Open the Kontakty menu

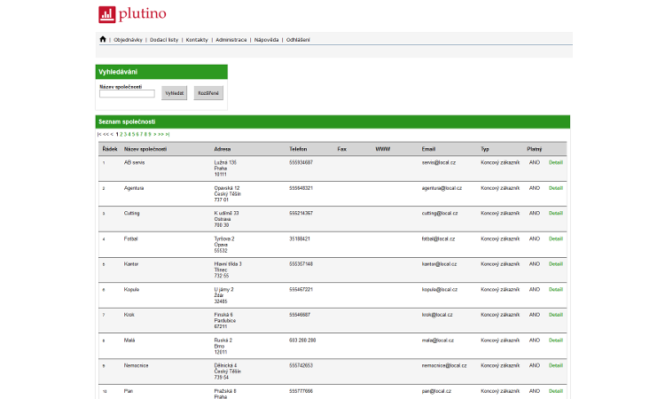pos(197,40)
